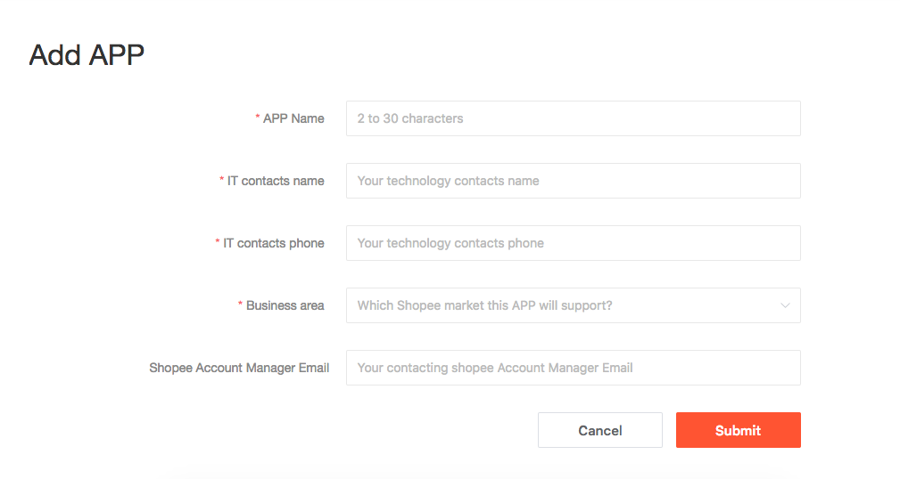
Task: Click the red asterisk beside Business area
Action: 241,304
